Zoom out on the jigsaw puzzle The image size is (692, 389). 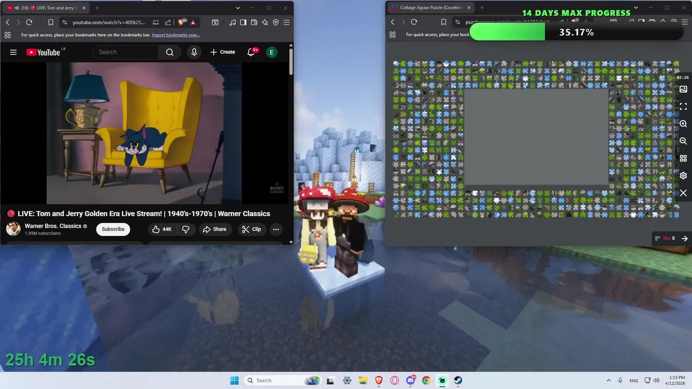click(x=683, y=141)
